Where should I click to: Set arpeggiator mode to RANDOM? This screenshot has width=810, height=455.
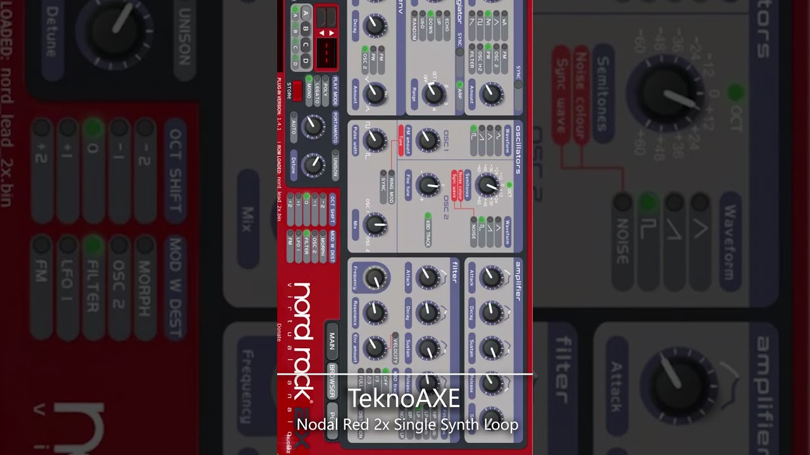[x=414, y=25]
